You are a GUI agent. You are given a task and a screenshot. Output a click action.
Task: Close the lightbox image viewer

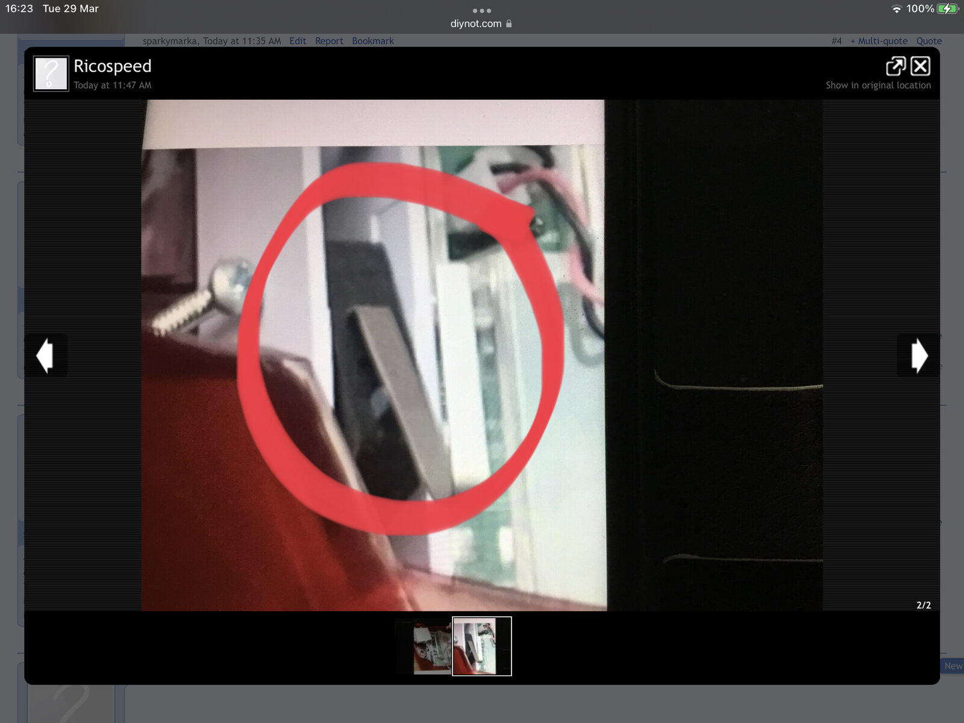coord(920,66)
